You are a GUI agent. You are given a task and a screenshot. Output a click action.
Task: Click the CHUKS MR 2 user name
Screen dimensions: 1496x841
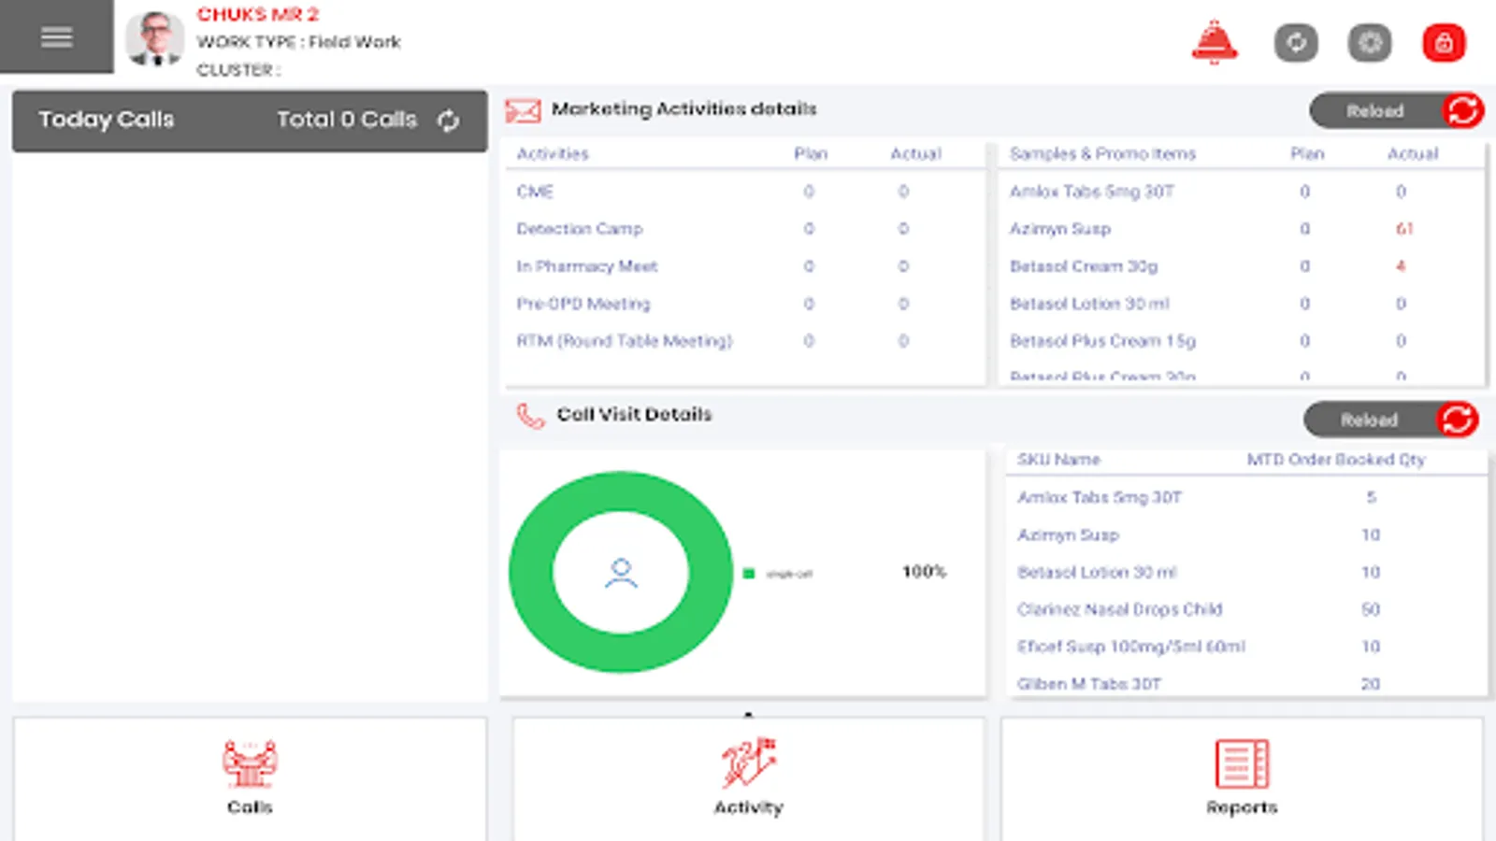pos(258,14)
